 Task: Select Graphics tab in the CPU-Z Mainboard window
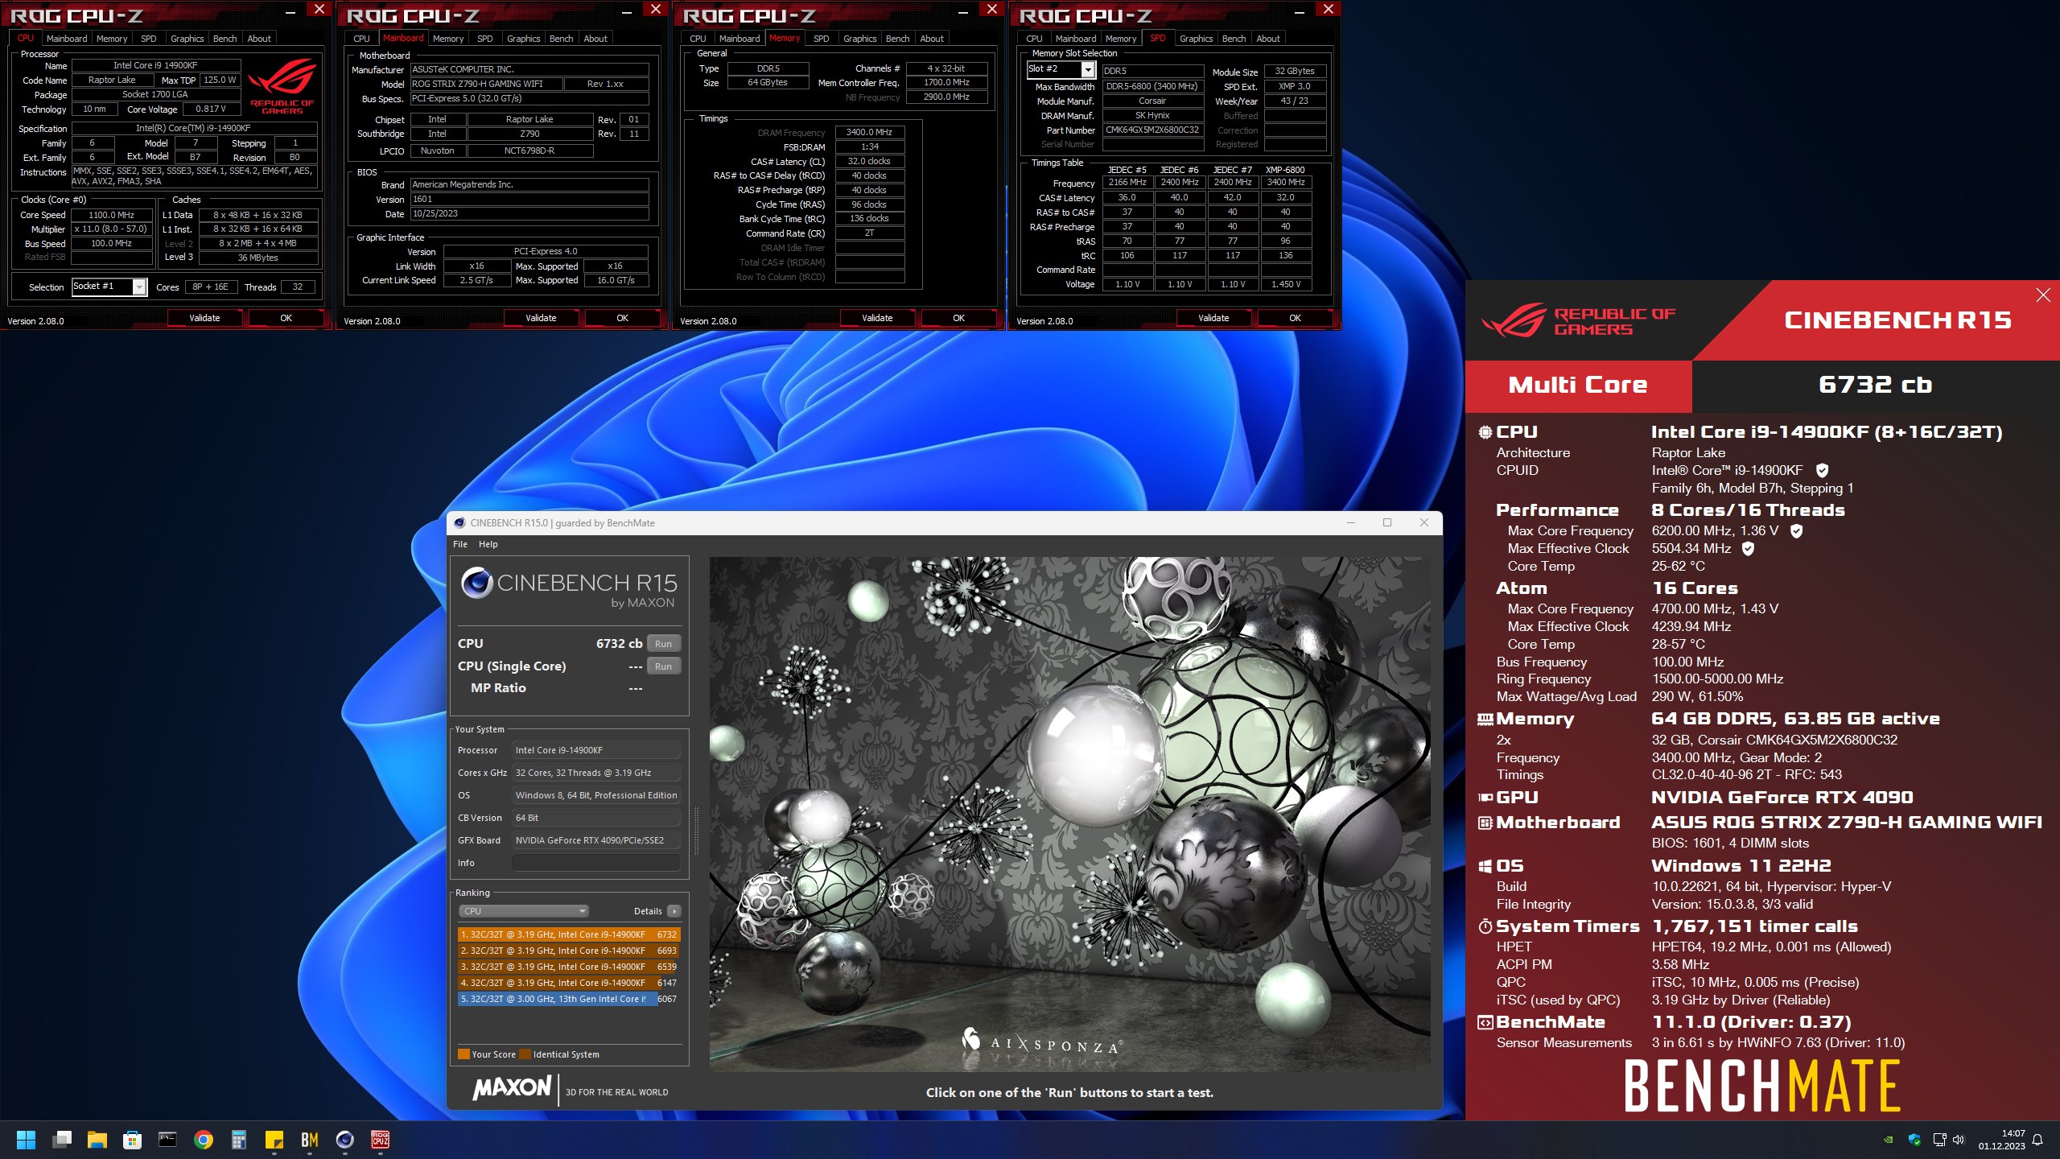524,39
